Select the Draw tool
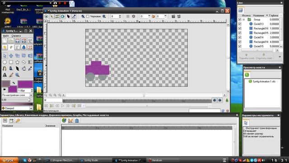289x163 pixels. tap(11, 68)
